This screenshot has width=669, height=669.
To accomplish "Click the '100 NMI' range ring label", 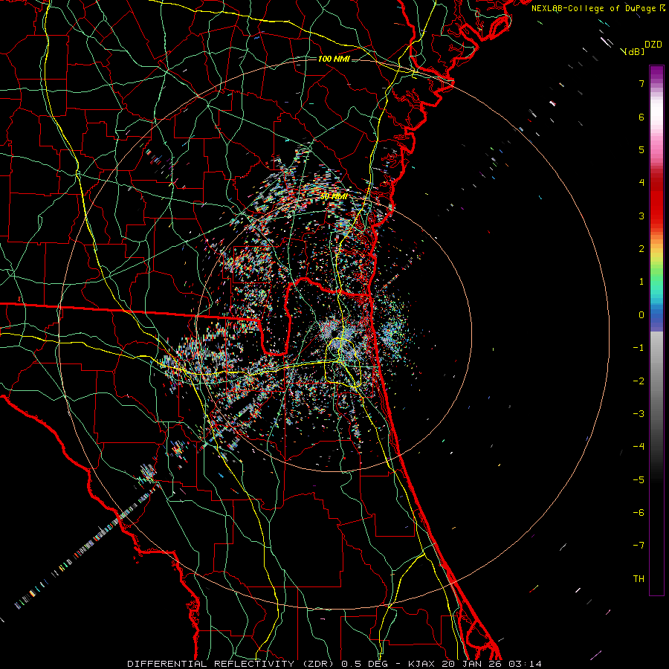I will coord(334,59).
